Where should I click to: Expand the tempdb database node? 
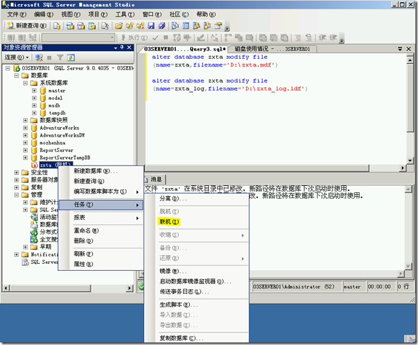coord(34,113)
